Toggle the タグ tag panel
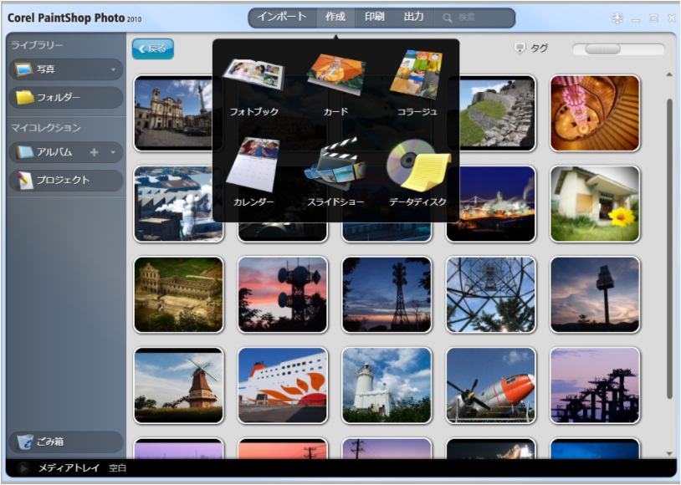The height and width of the screenshot is (485, 681). [532, 48]
